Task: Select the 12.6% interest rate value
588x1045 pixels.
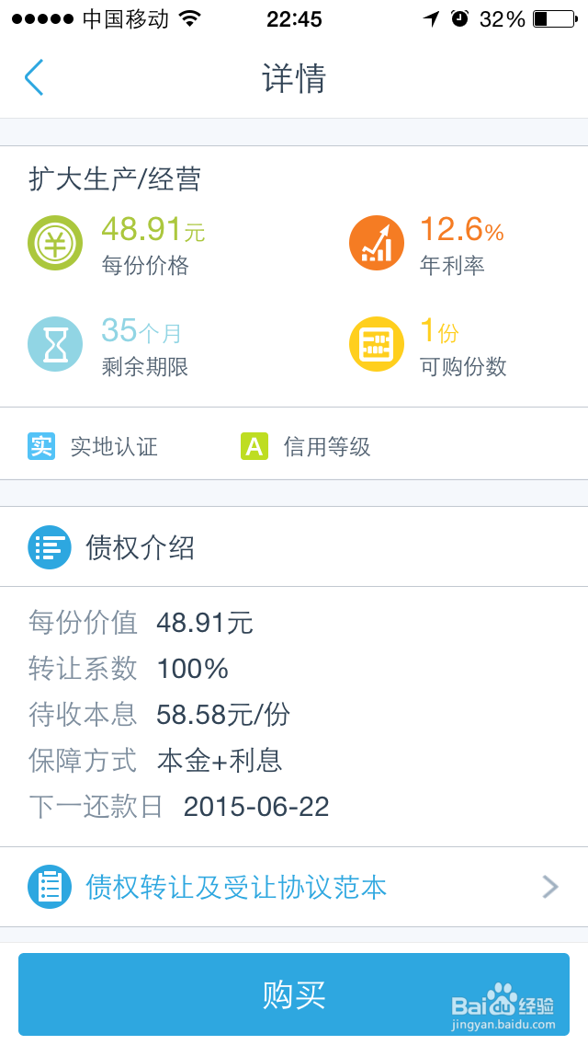Action: pos(461,230)
